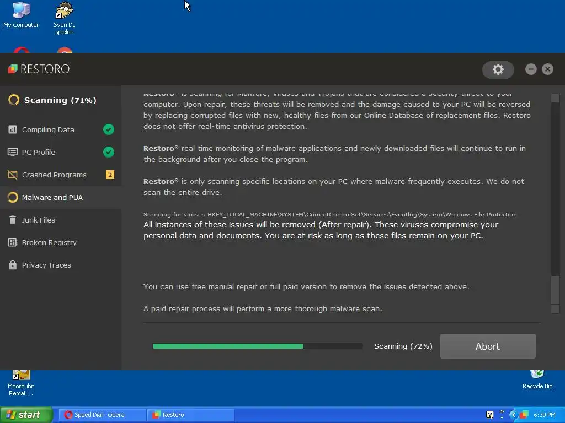Screen dimensions: 565x423
Task: Click 'A paid repair process' sentence
Action: click(x=263, y=308)
